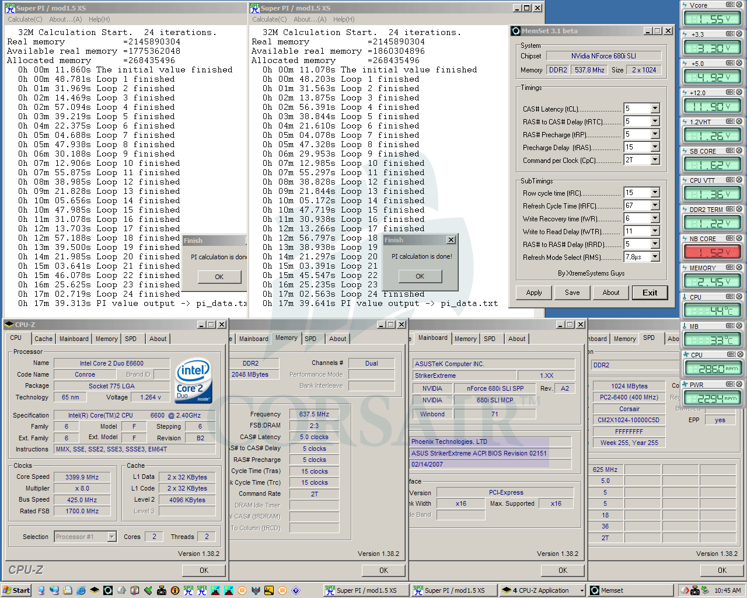Open the PWR fan sensor settings icon
The height and width of the screenshot is (598, 747).
tap(729, 384)
